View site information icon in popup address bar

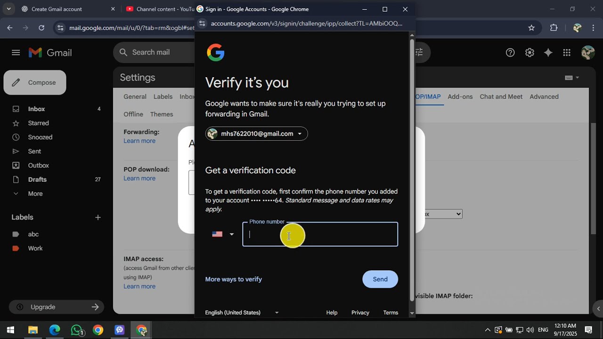pos(202,24)
